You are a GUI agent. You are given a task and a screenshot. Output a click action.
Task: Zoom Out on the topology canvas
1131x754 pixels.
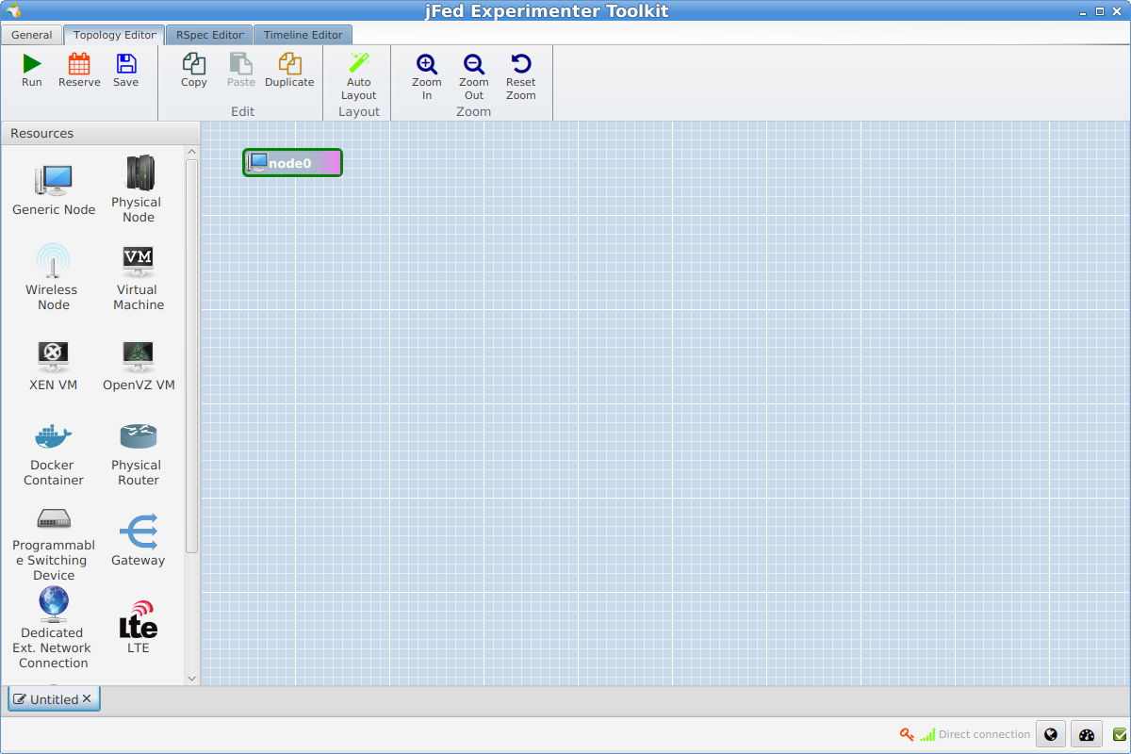474,64
